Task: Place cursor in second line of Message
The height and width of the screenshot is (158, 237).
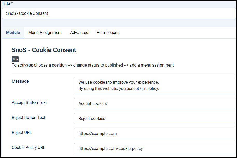Action: coord(119,89)
